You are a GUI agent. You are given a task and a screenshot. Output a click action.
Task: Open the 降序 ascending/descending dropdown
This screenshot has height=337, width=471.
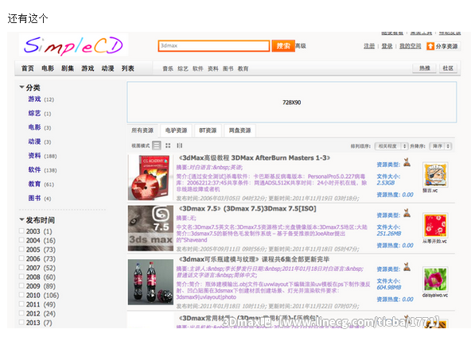[440, 146]
